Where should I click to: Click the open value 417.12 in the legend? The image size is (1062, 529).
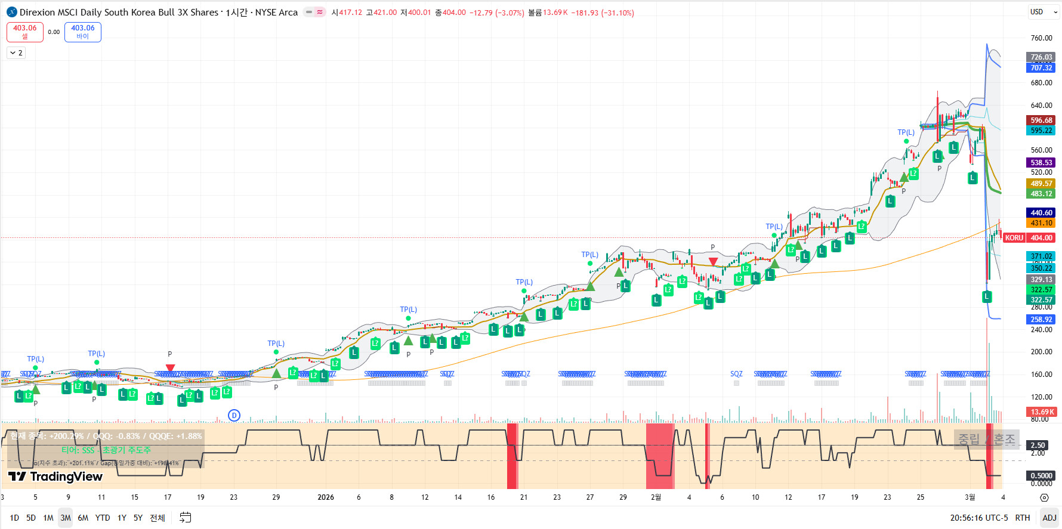pos(350,13)
